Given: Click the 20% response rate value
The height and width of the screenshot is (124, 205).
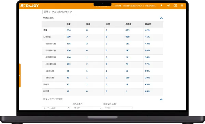Looking at the screenshot, I should [148, 78].
